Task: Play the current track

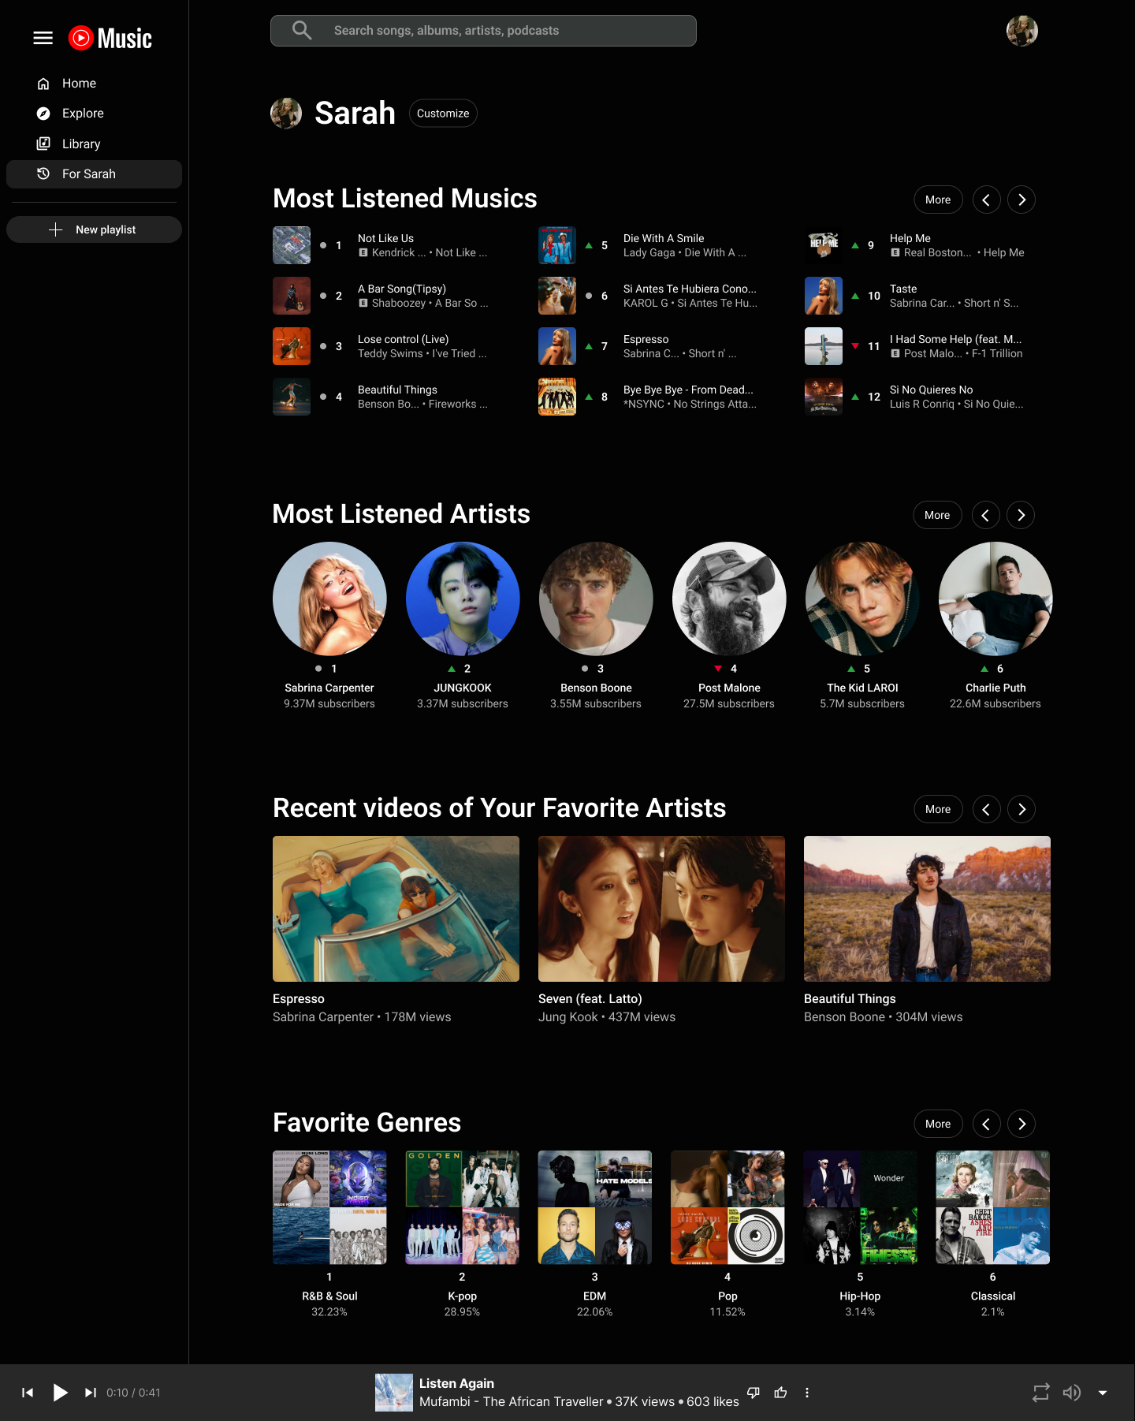Action: point(60,1393)
